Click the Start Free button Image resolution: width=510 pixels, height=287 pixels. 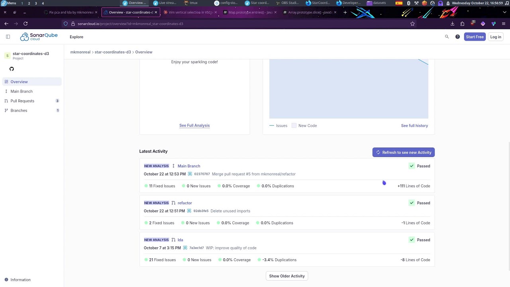(475, 37)
